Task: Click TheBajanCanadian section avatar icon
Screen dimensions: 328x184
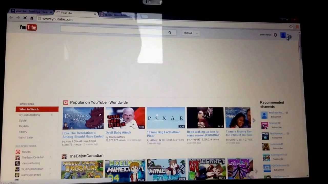Action: click(64, 156)
